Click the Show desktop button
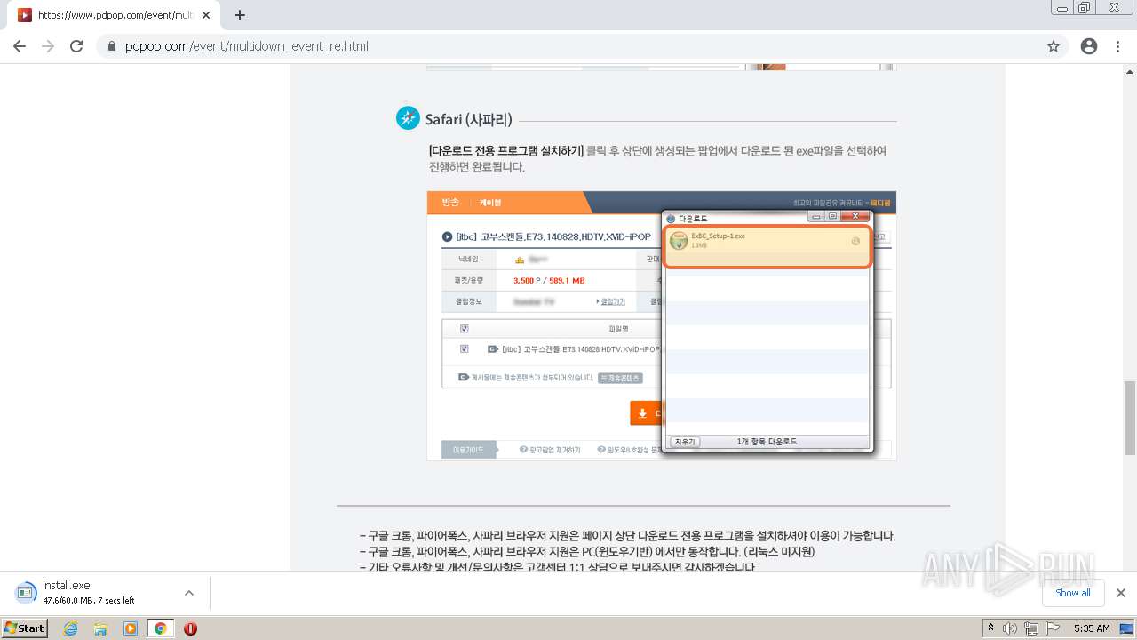 (x=1126, y=628)
